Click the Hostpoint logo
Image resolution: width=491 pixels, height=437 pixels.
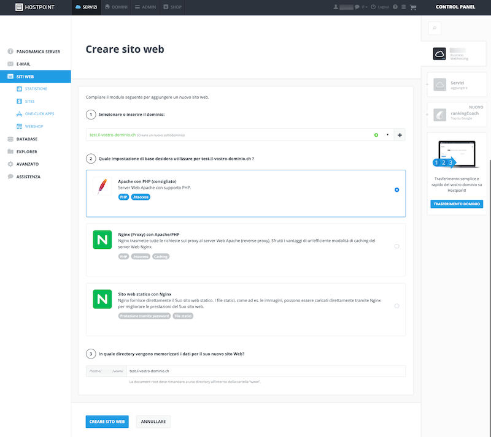(x=35, y=7)
